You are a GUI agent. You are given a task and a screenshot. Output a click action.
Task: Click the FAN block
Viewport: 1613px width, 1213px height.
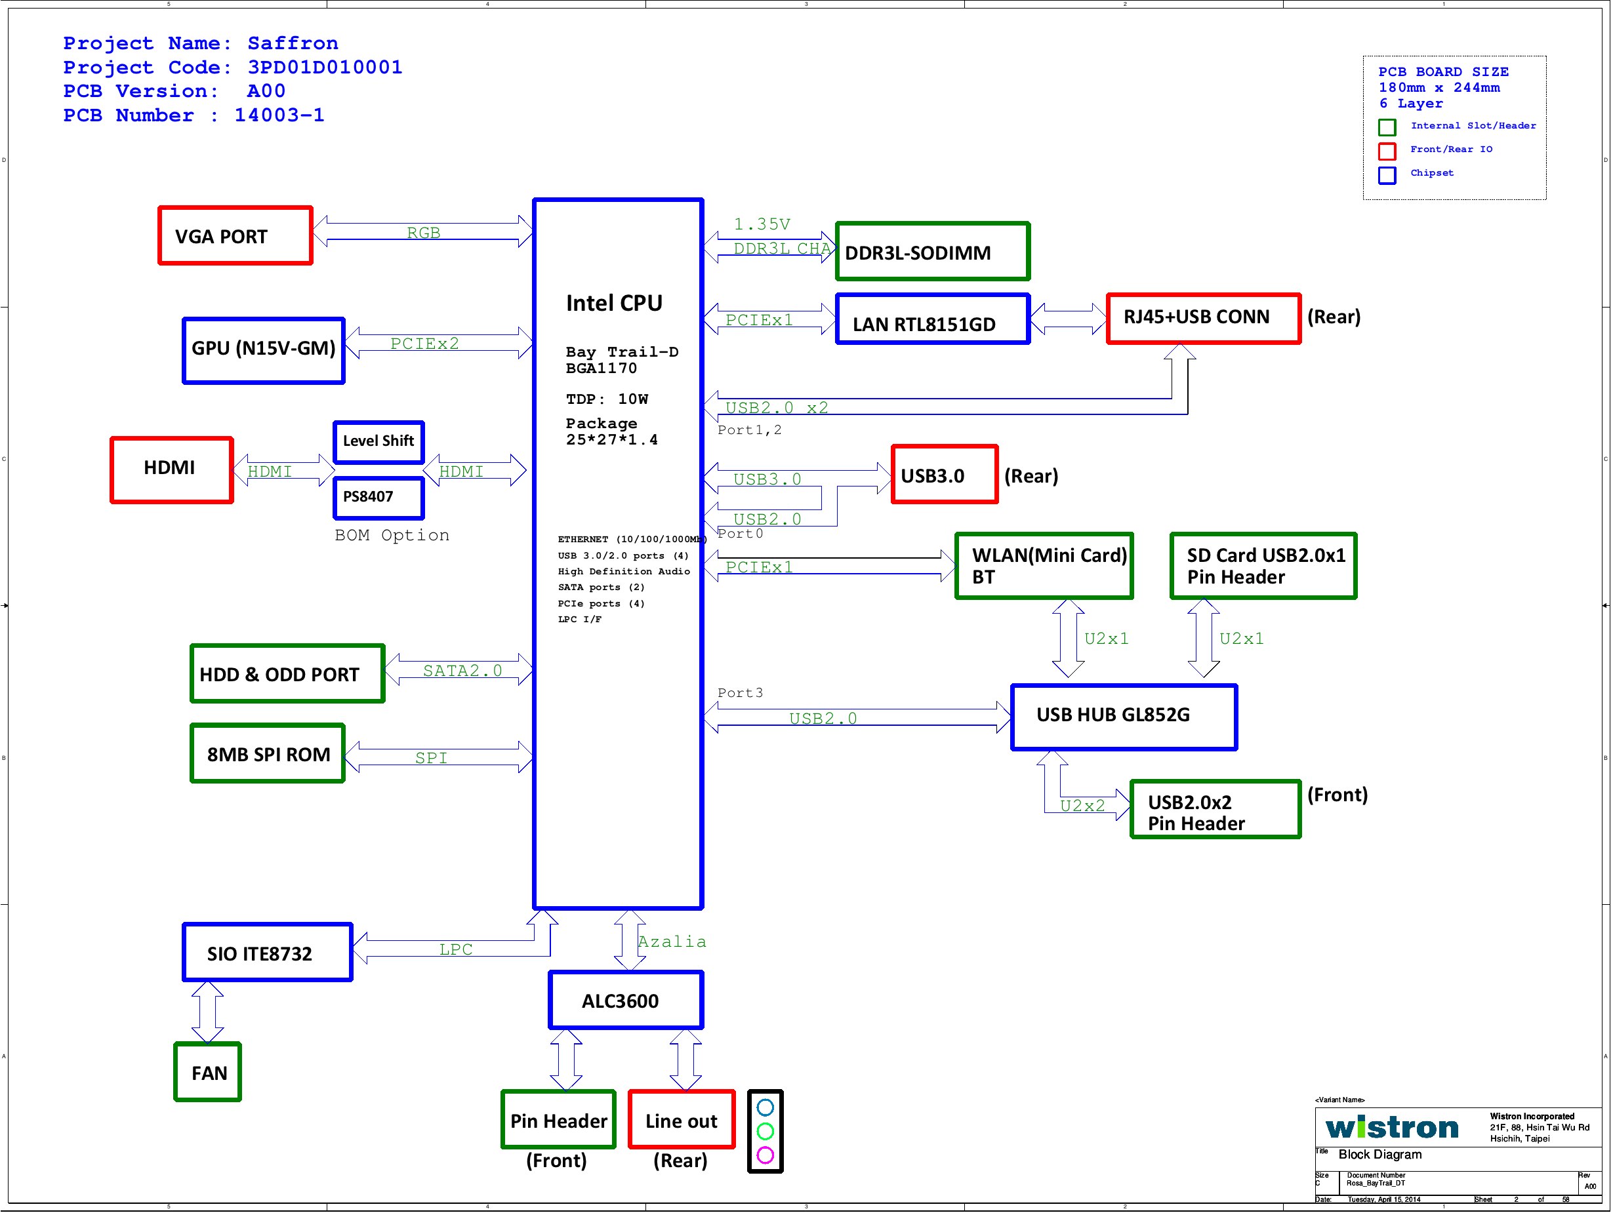point(208,1071)
